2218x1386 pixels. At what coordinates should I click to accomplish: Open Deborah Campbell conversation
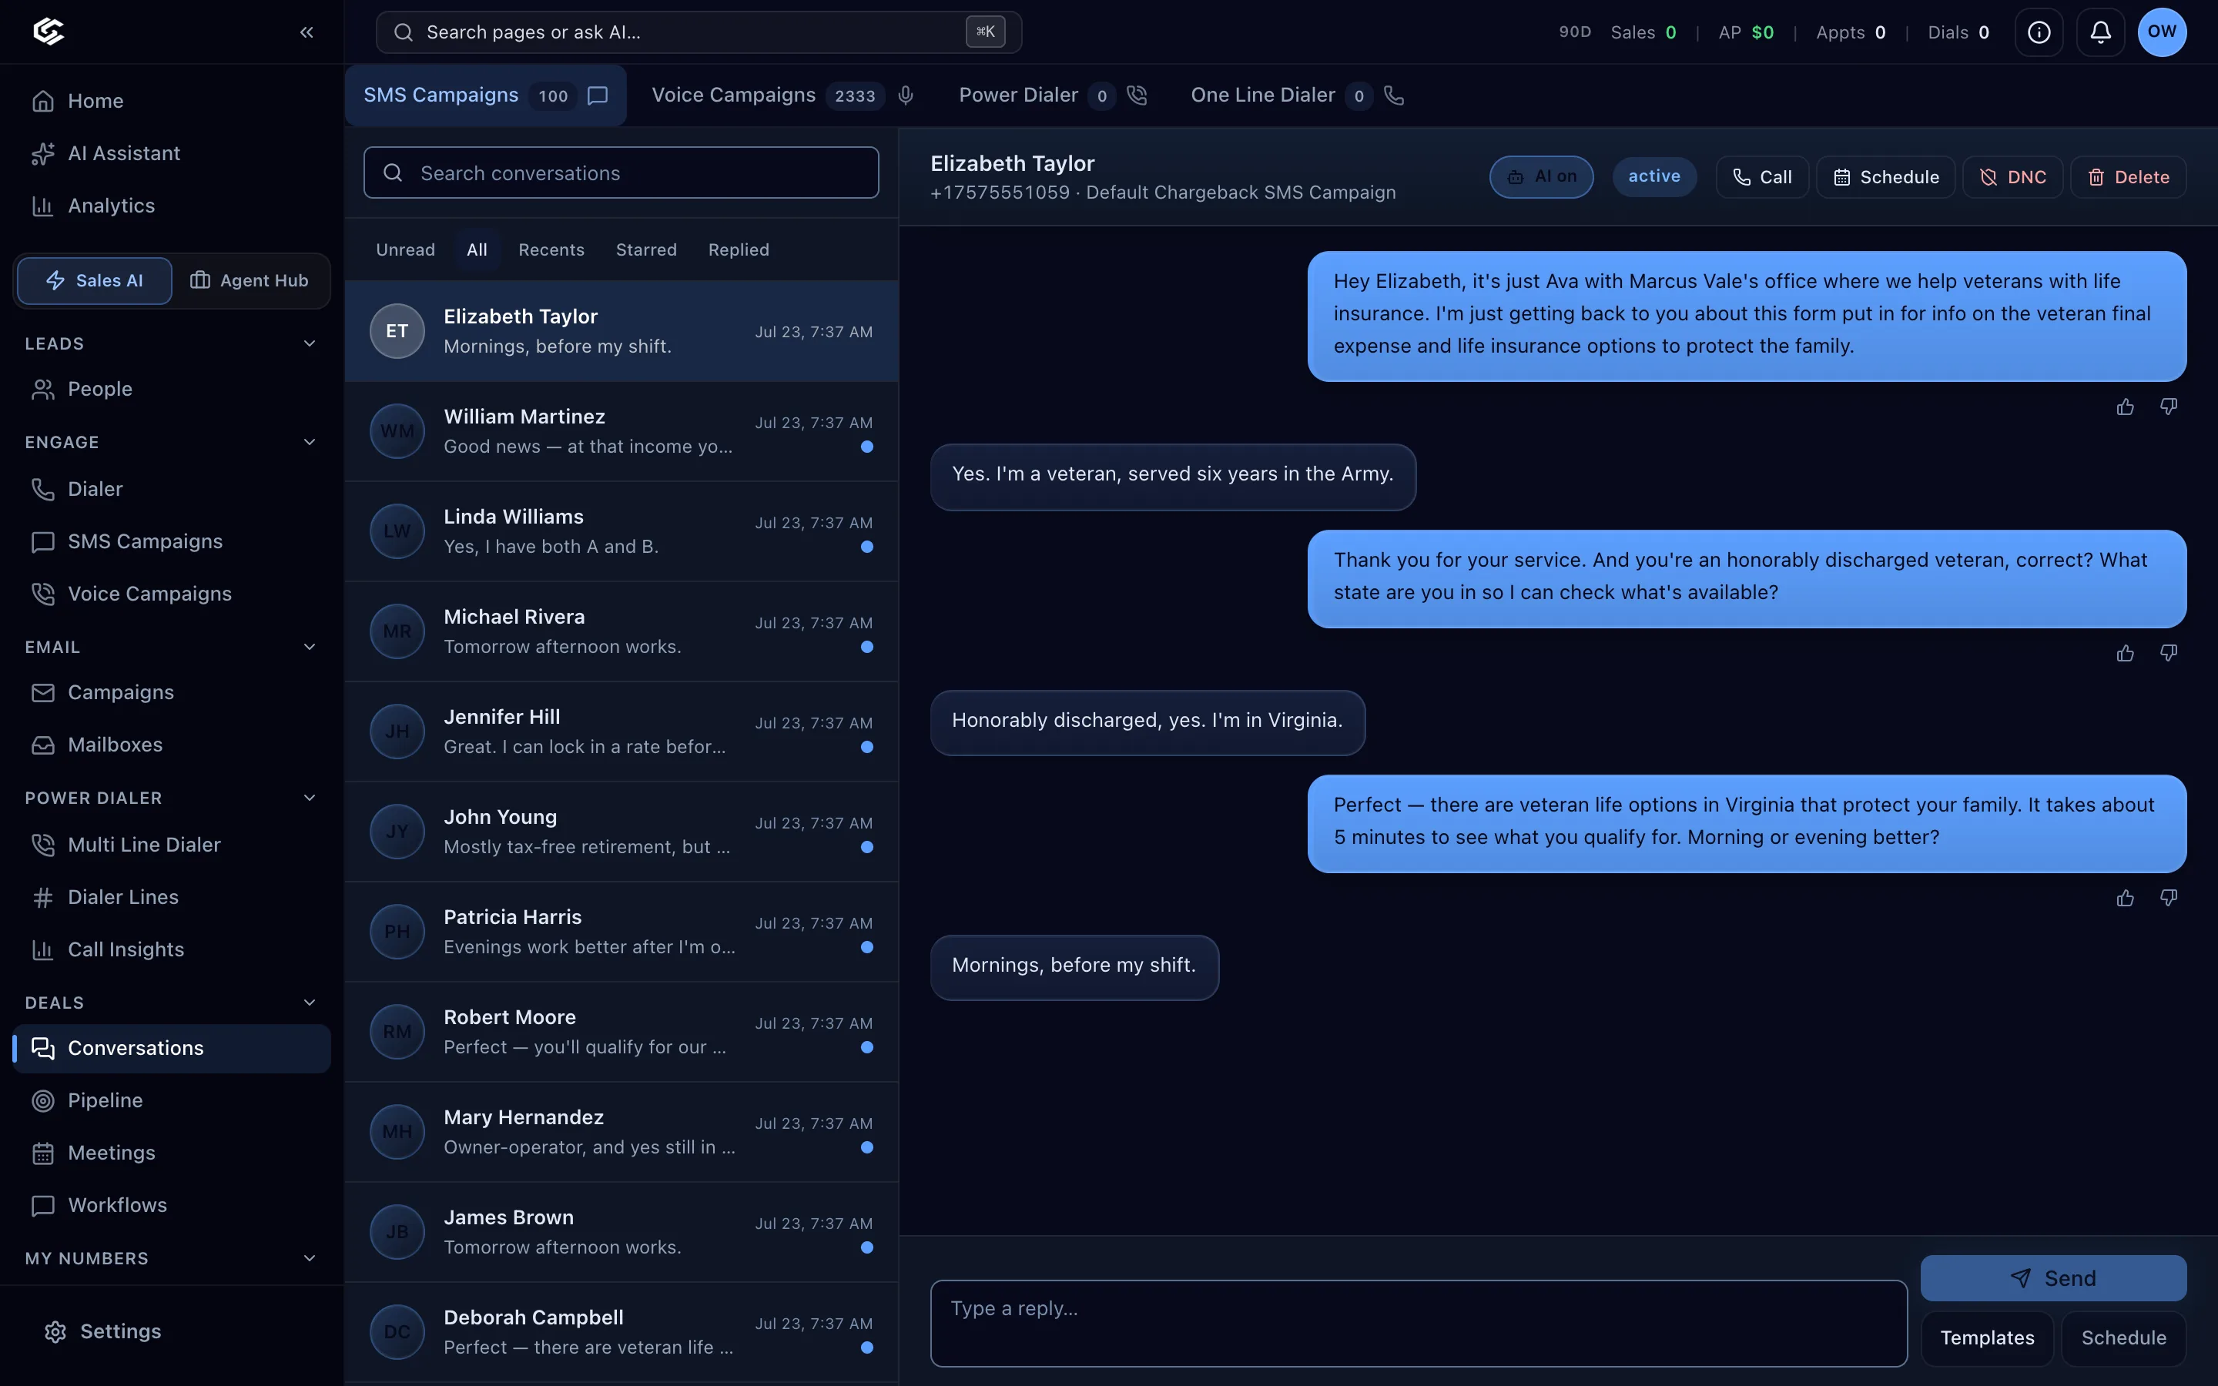[622, 1332]
